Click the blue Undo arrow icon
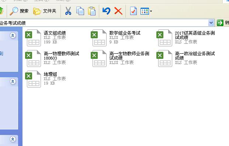The height and width of the screenshot is (146, 229). coord(106,11)
